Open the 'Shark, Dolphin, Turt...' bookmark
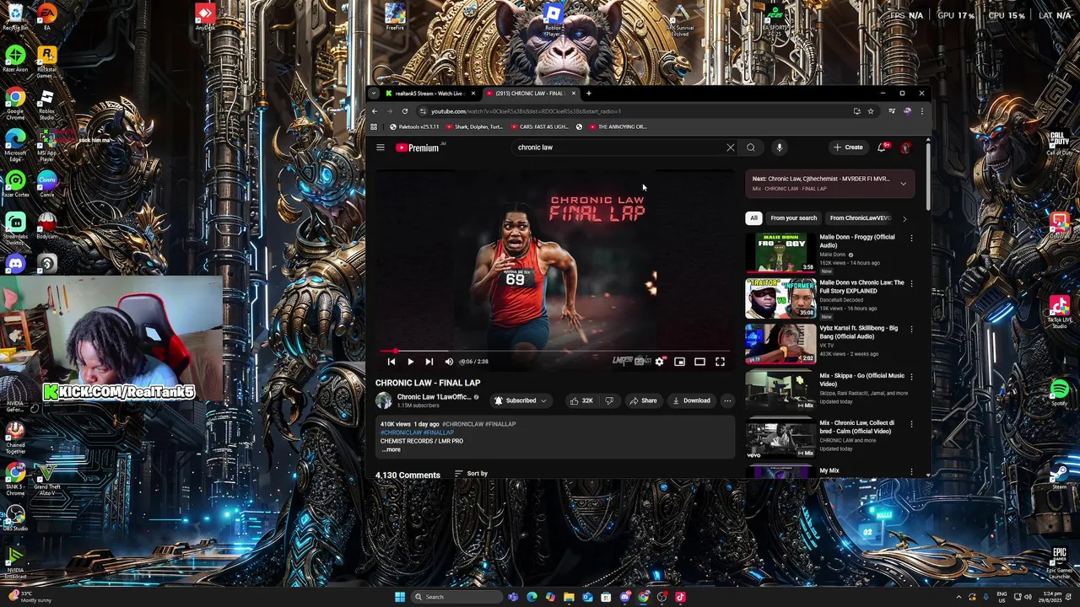This screenshot has height=607, width=1080. (474, 127)
